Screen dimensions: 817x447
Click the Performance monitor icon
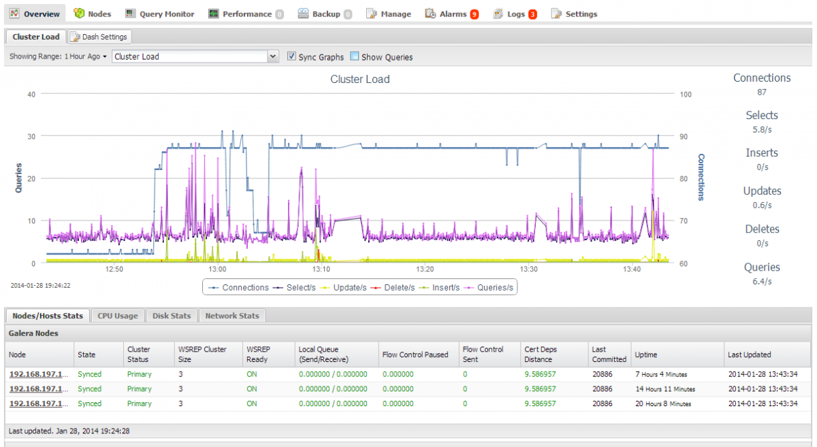pyautogui.click(x=214, y=14)
